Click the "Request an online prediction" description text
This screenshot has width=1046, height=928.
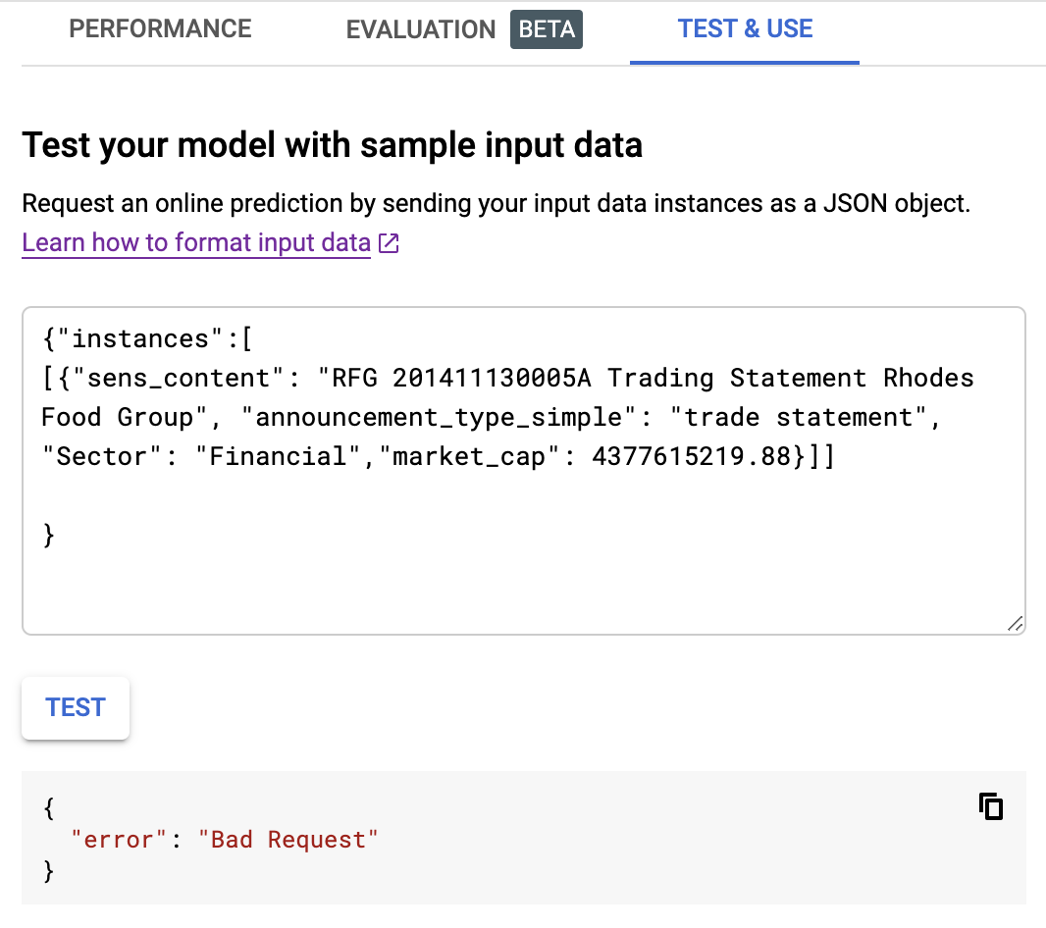(496, 204)
